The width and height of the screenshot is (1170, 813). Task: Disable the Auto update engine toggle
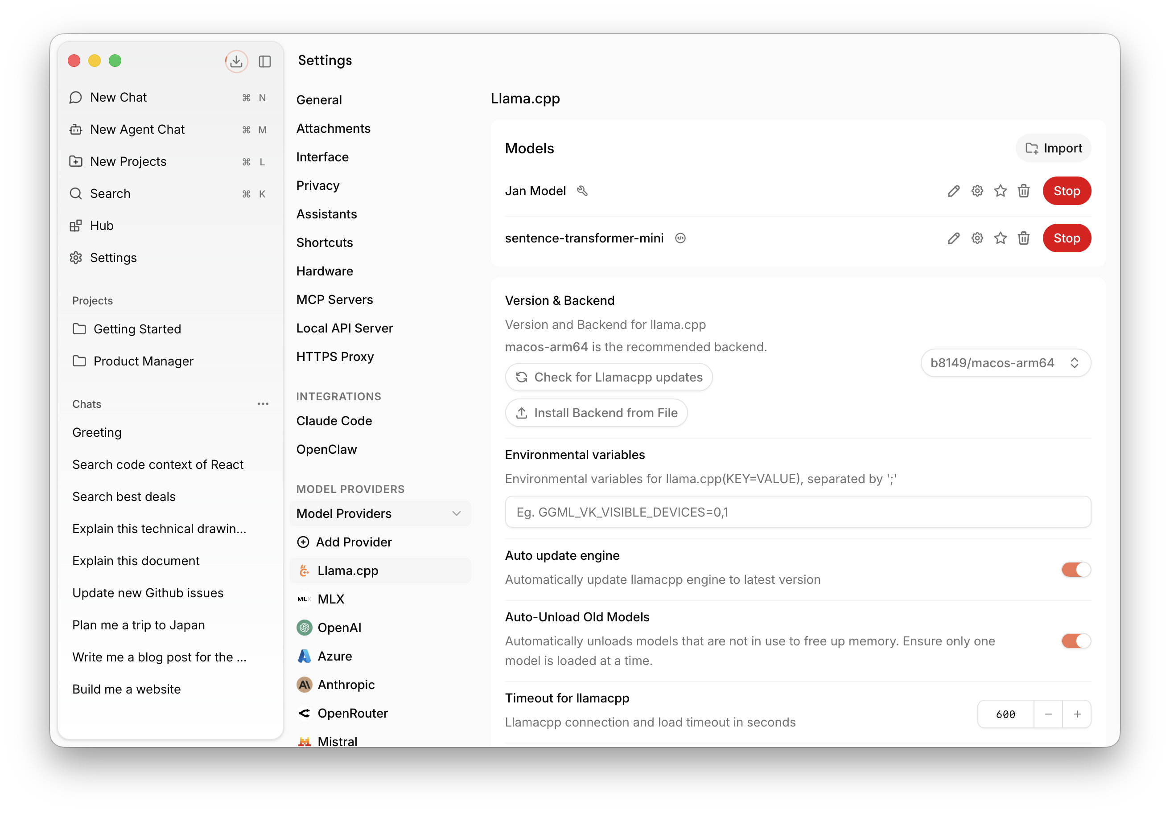click(1076, 570)
